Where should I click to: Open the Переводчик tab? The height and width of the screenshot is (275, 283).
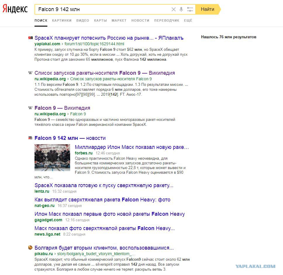pos(167,20)
